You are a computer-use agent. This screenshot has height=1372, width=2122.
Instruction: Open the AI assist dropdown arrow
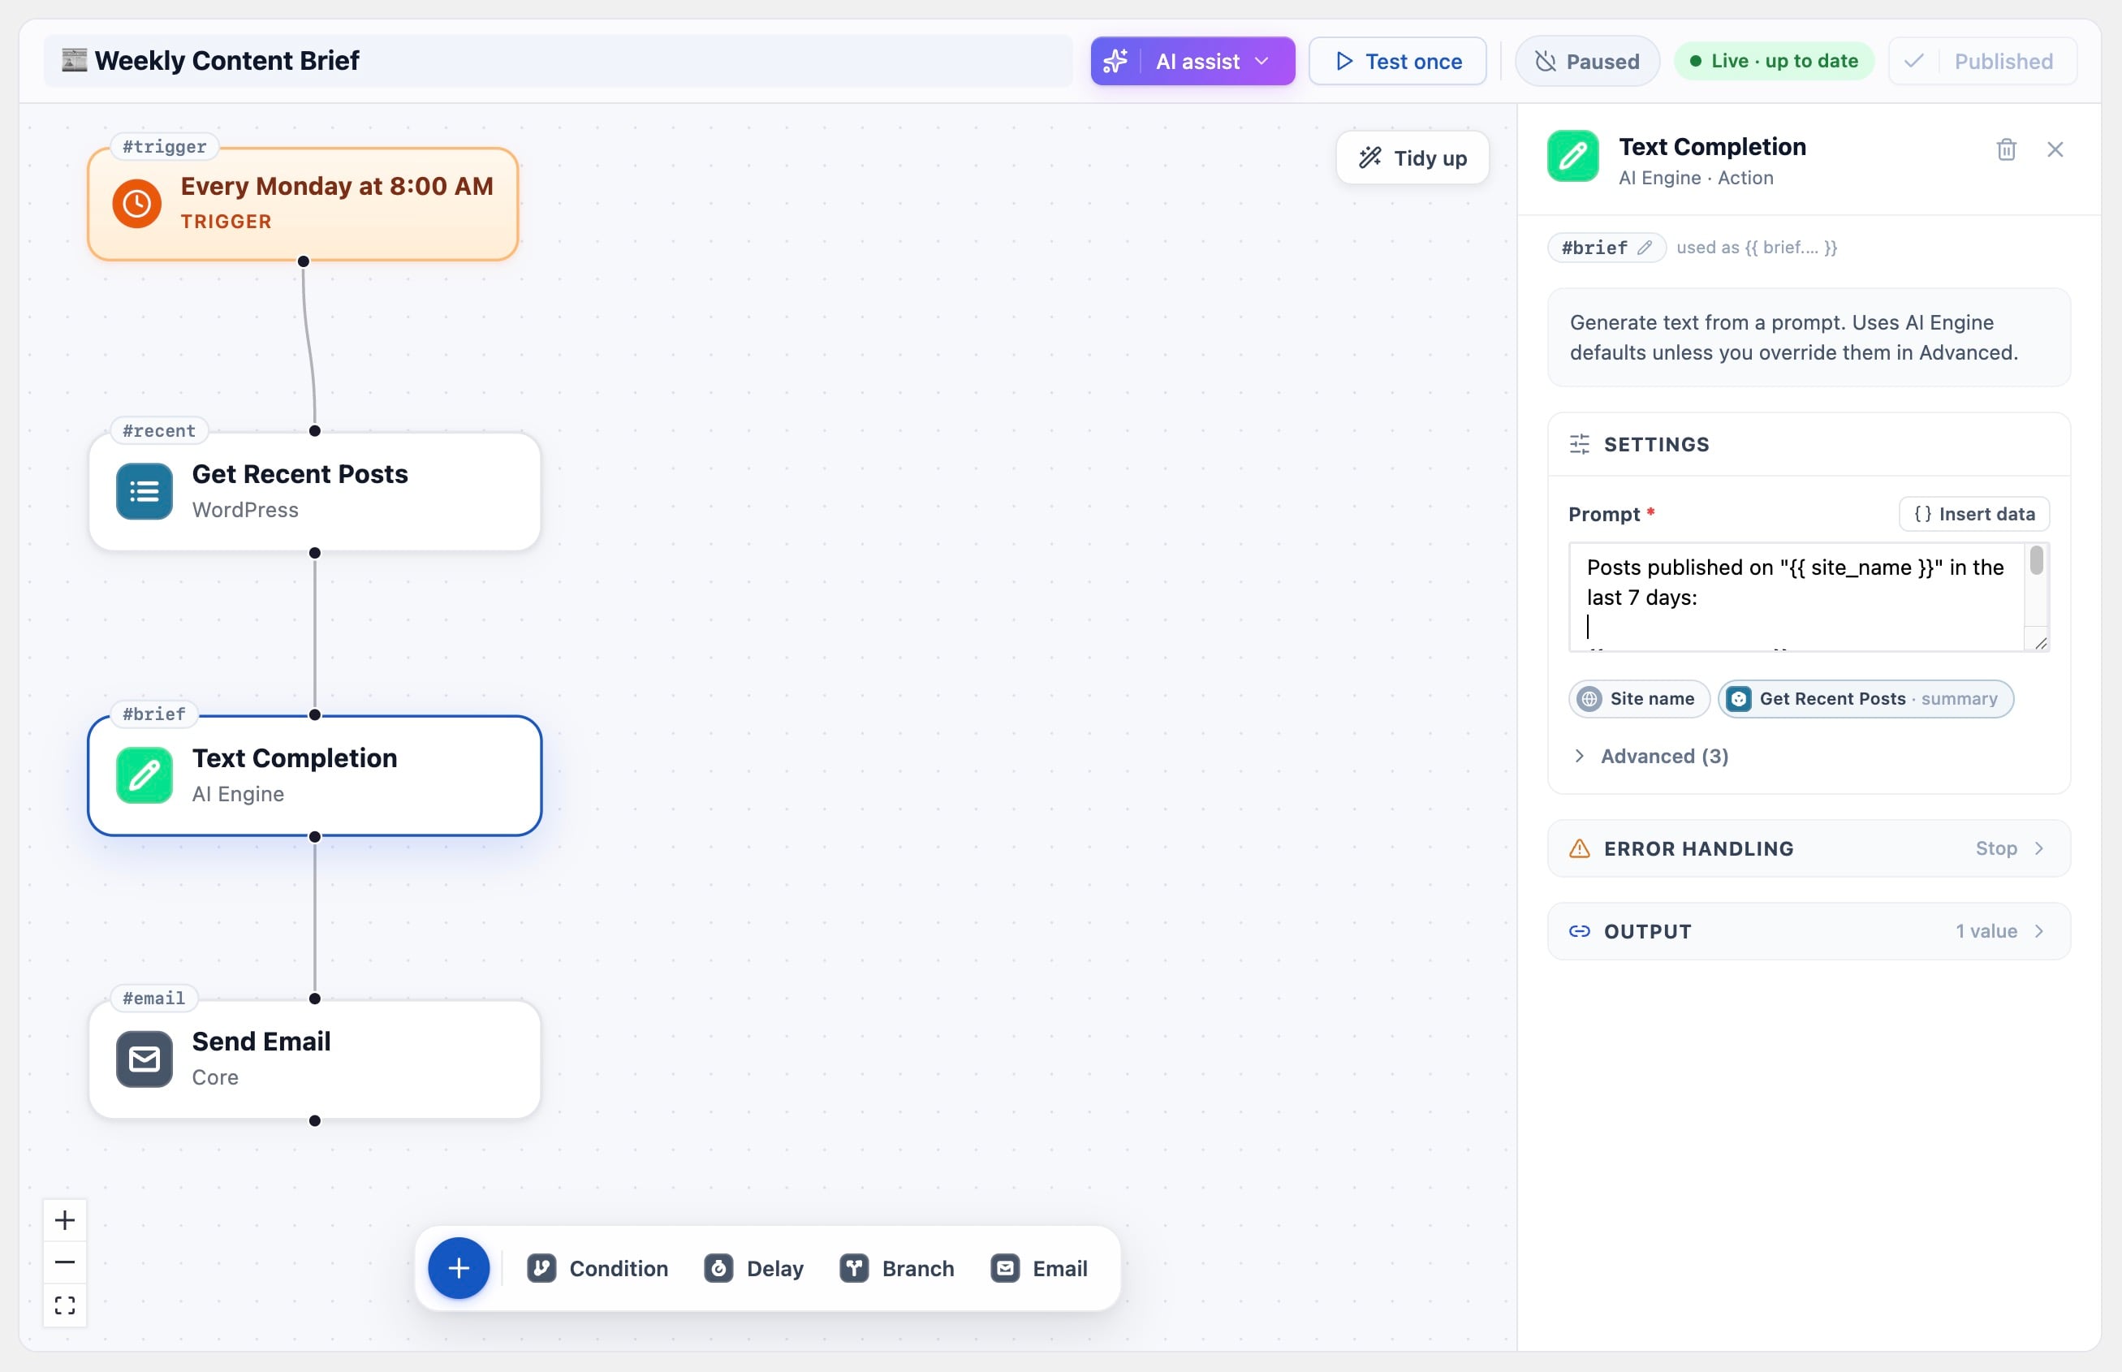[x=1262, y=61]
